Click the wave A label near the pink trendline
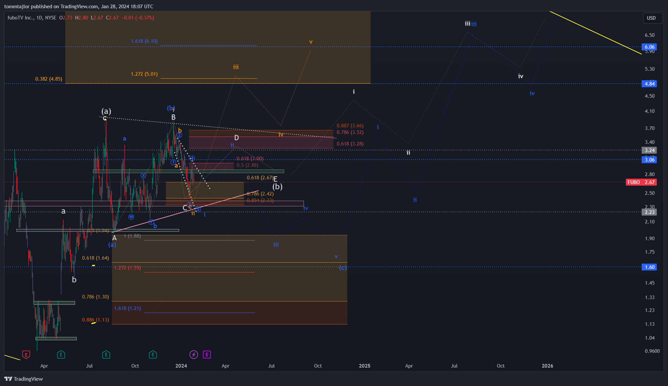This screenshot has width=668, height=386. point(114,238)
